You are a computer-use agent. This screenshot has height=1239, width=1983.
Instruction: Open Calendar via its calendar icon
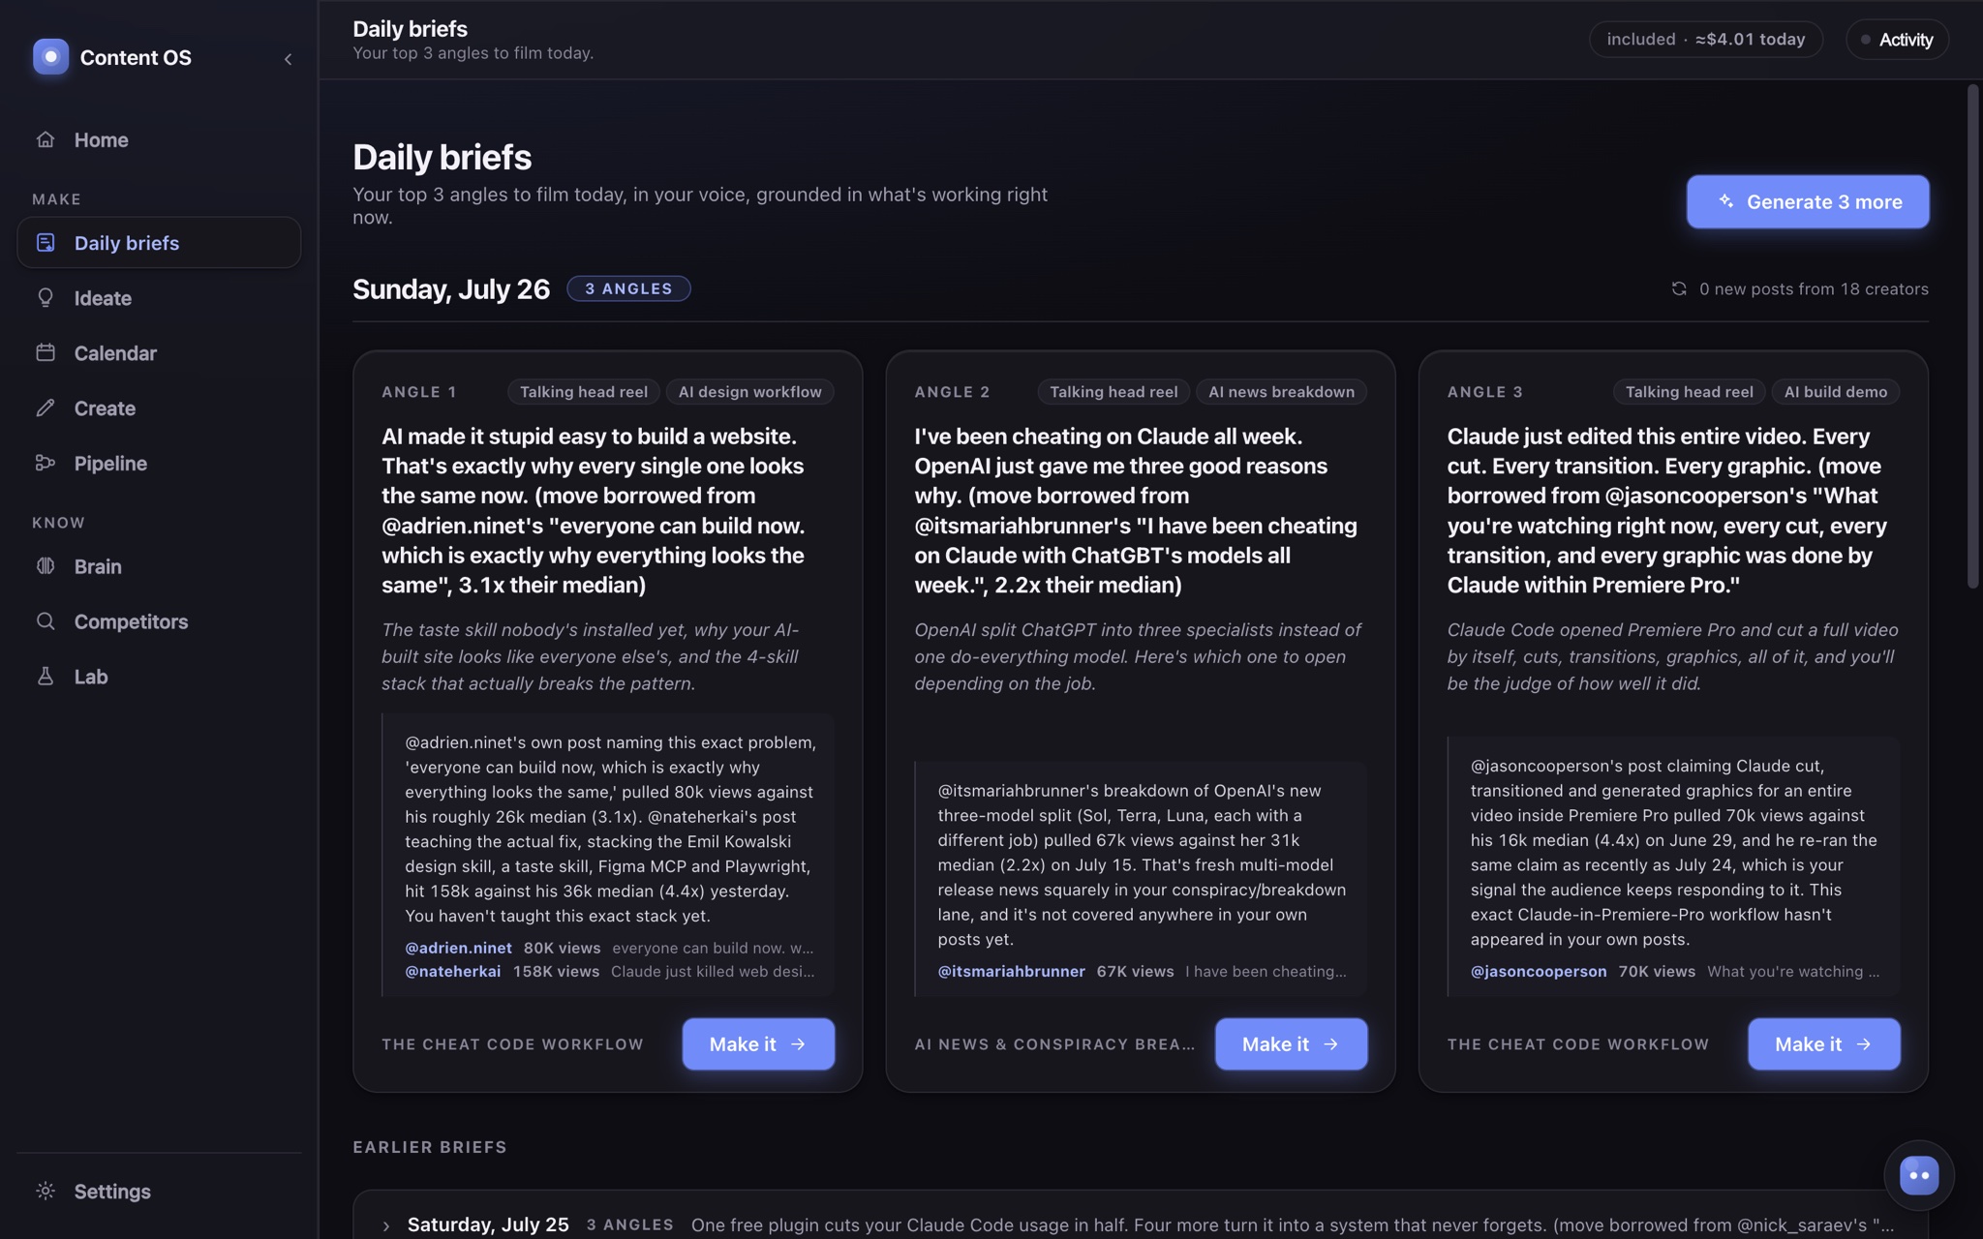(46, 353)
